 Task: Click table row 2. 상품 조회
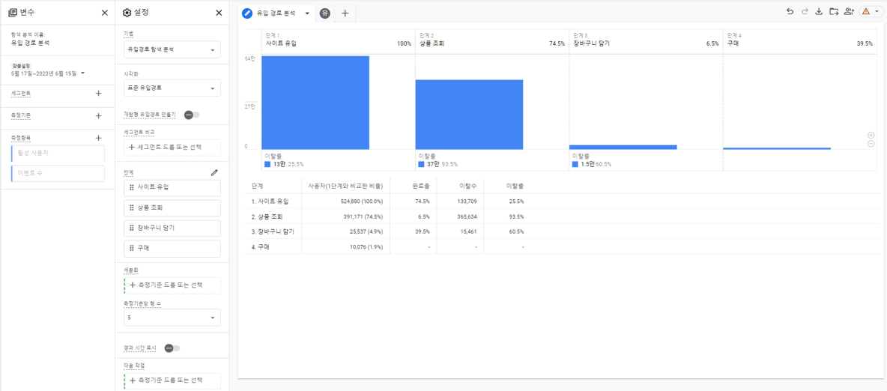coord(561,216)
